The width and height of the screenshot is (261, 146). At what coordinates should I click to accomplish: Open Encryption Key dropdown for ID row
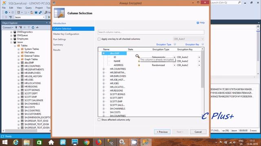point(199,57)
